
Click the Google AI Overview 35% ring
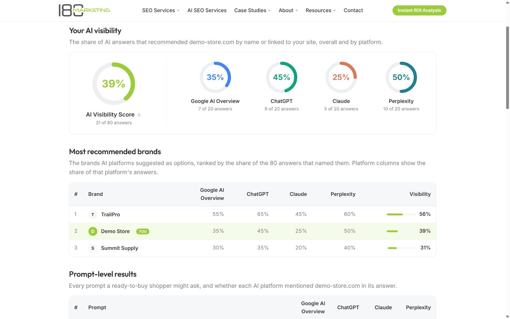click(215, 77)
